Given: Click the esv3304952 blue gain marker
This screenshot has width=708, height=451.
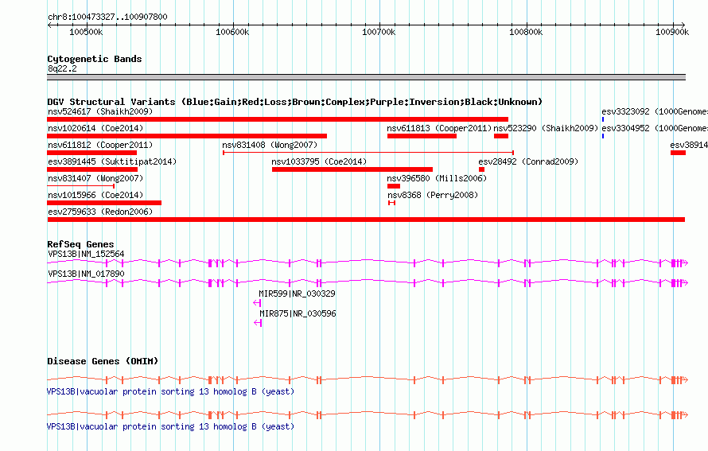Looking at the screenshot, I should pos(603,136).
